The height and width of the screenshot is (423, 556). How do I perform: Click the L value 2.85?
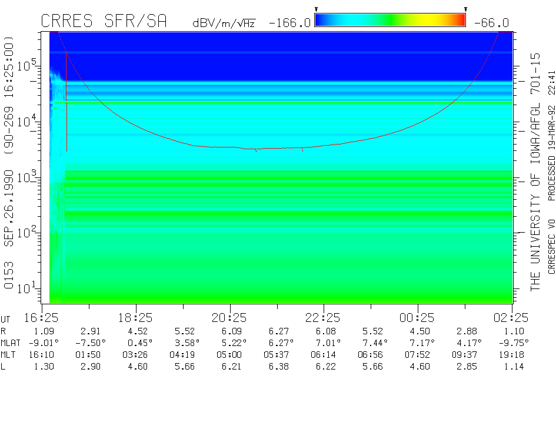(x=467, y=367)
